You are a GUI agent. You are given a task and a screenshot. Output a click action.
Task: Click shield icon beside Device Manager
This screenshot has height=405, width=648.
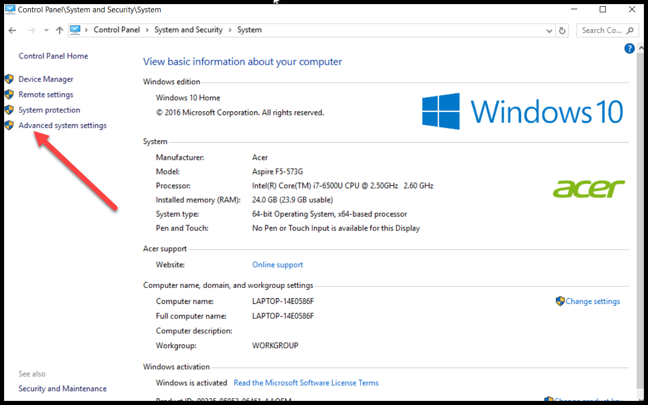pyautogui.click(x=9, y=79)
